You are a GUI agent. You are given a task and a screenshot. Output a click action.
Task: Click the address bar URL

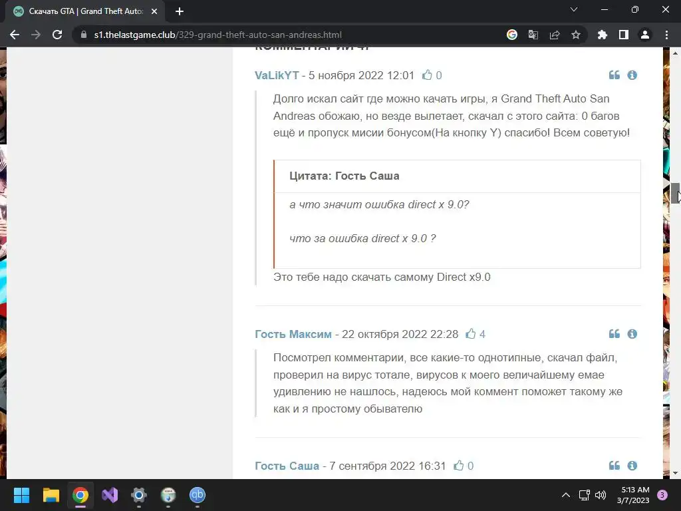coord(218,35)
